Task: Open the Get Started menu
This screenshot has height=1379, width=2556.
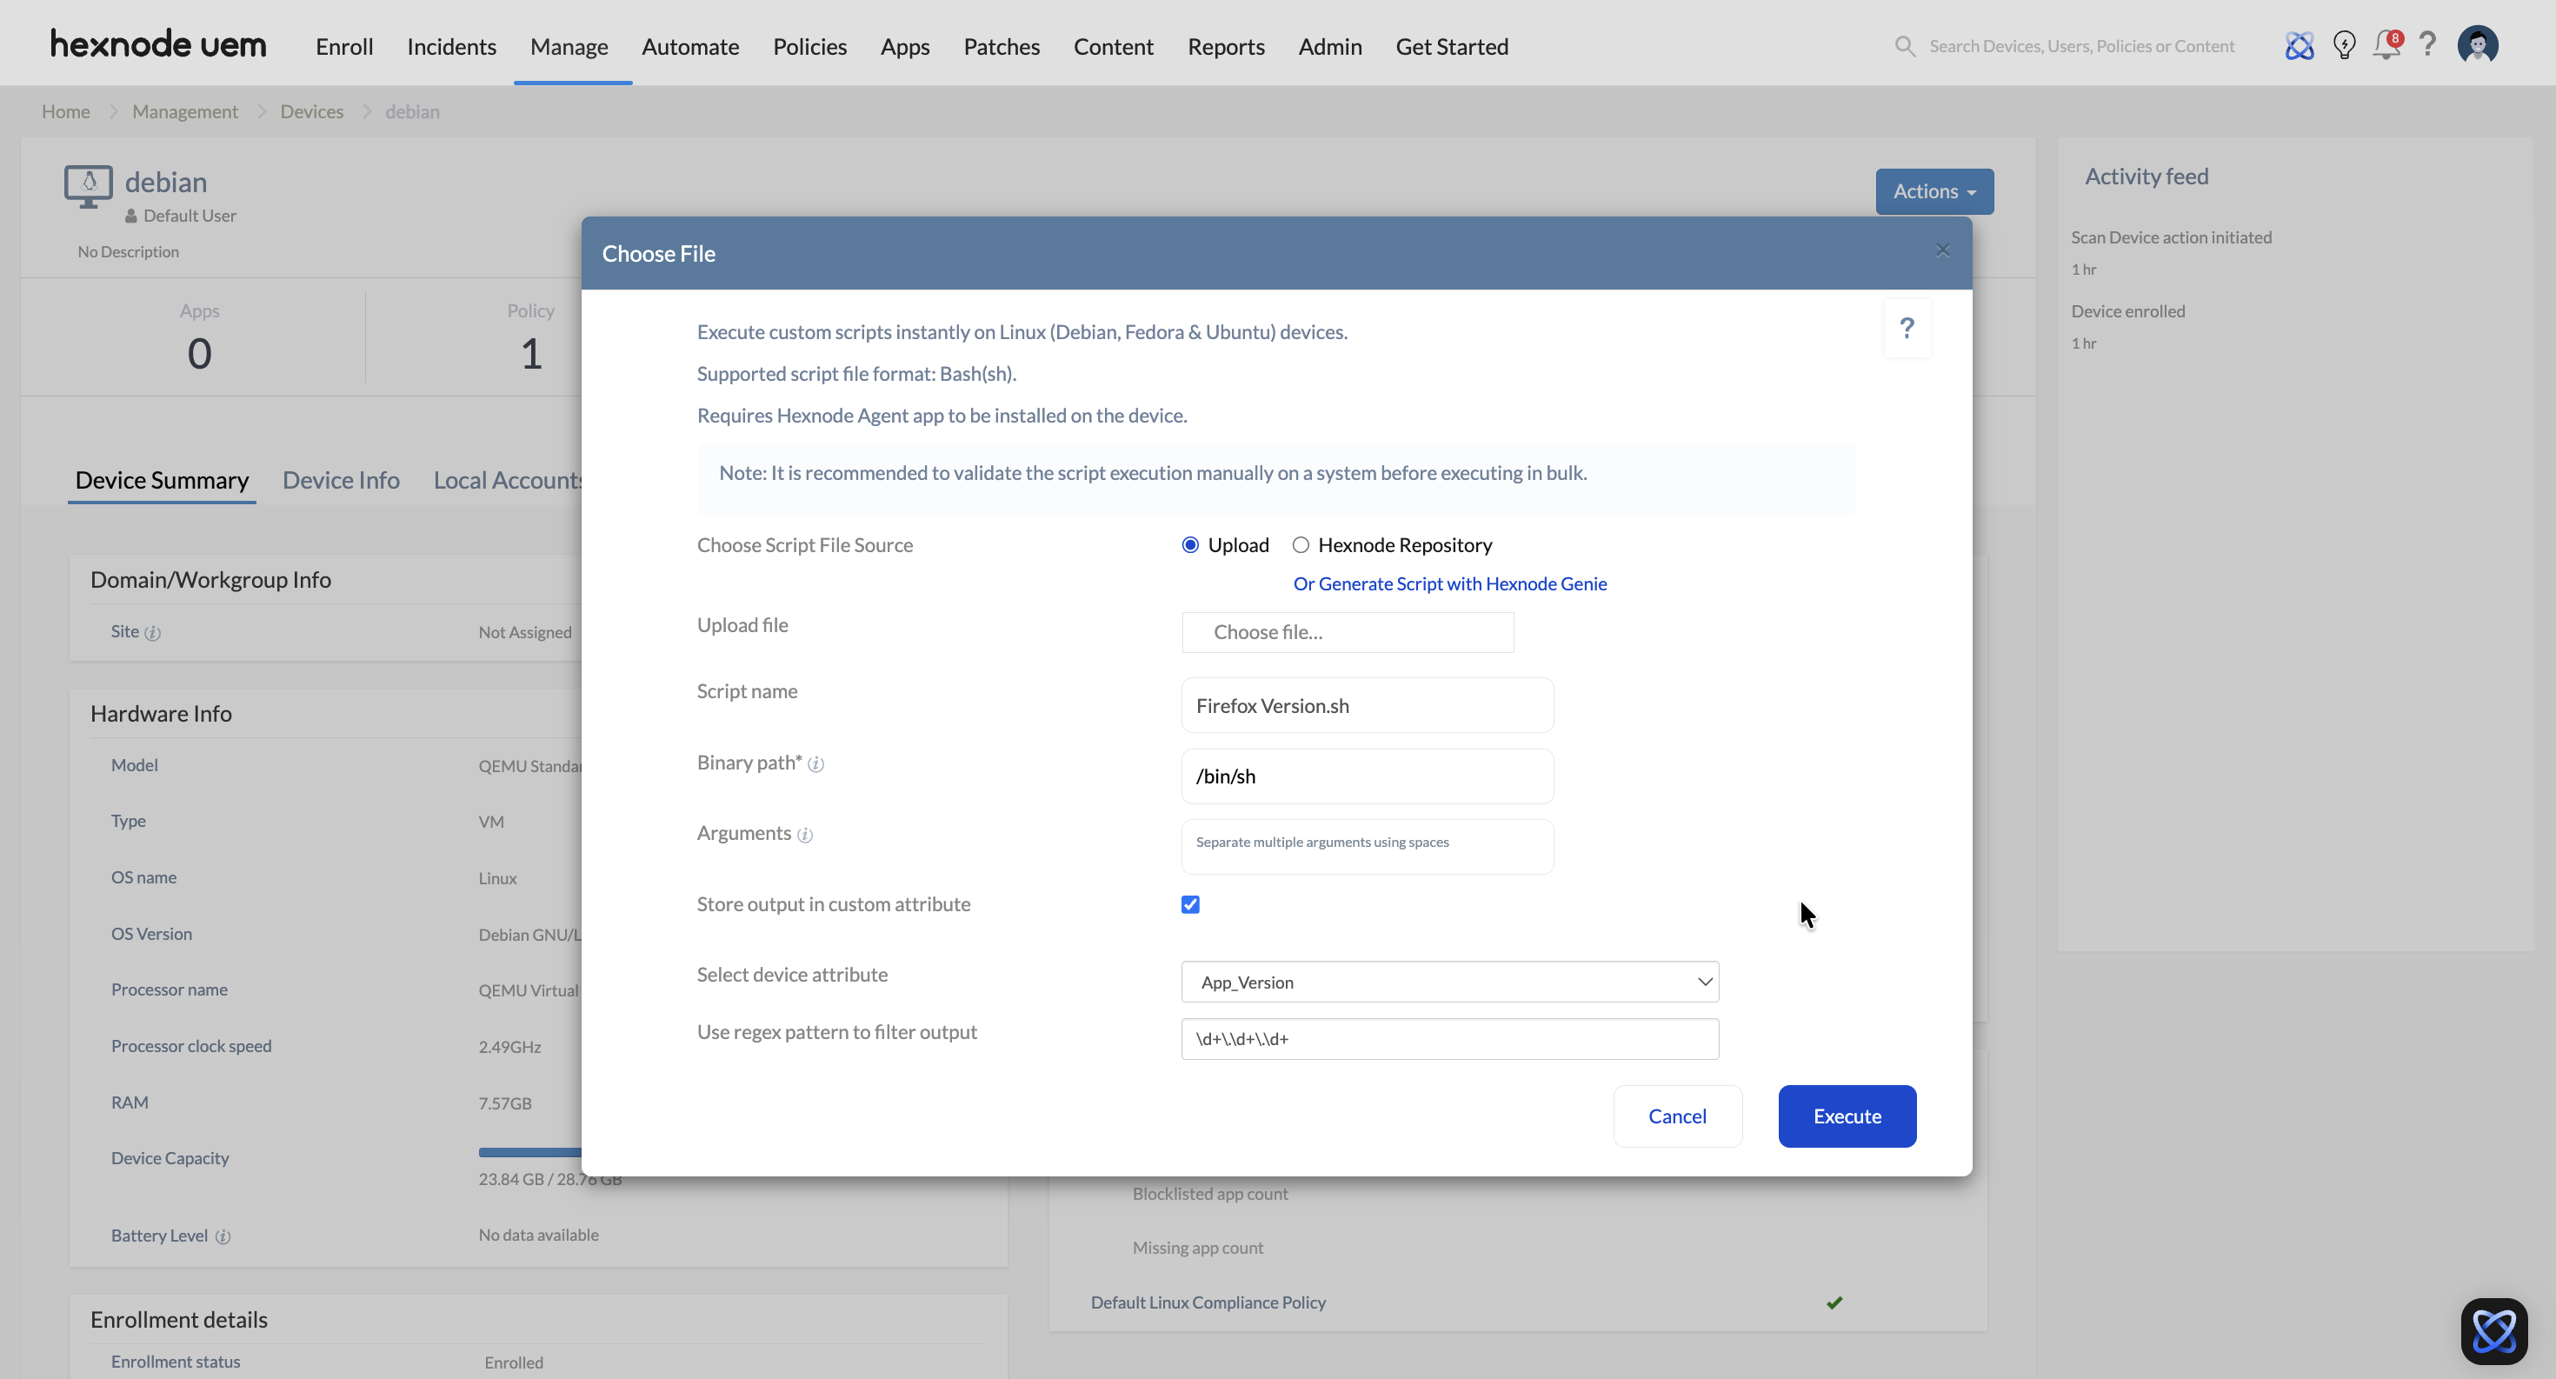Action: click(1452, 45)
